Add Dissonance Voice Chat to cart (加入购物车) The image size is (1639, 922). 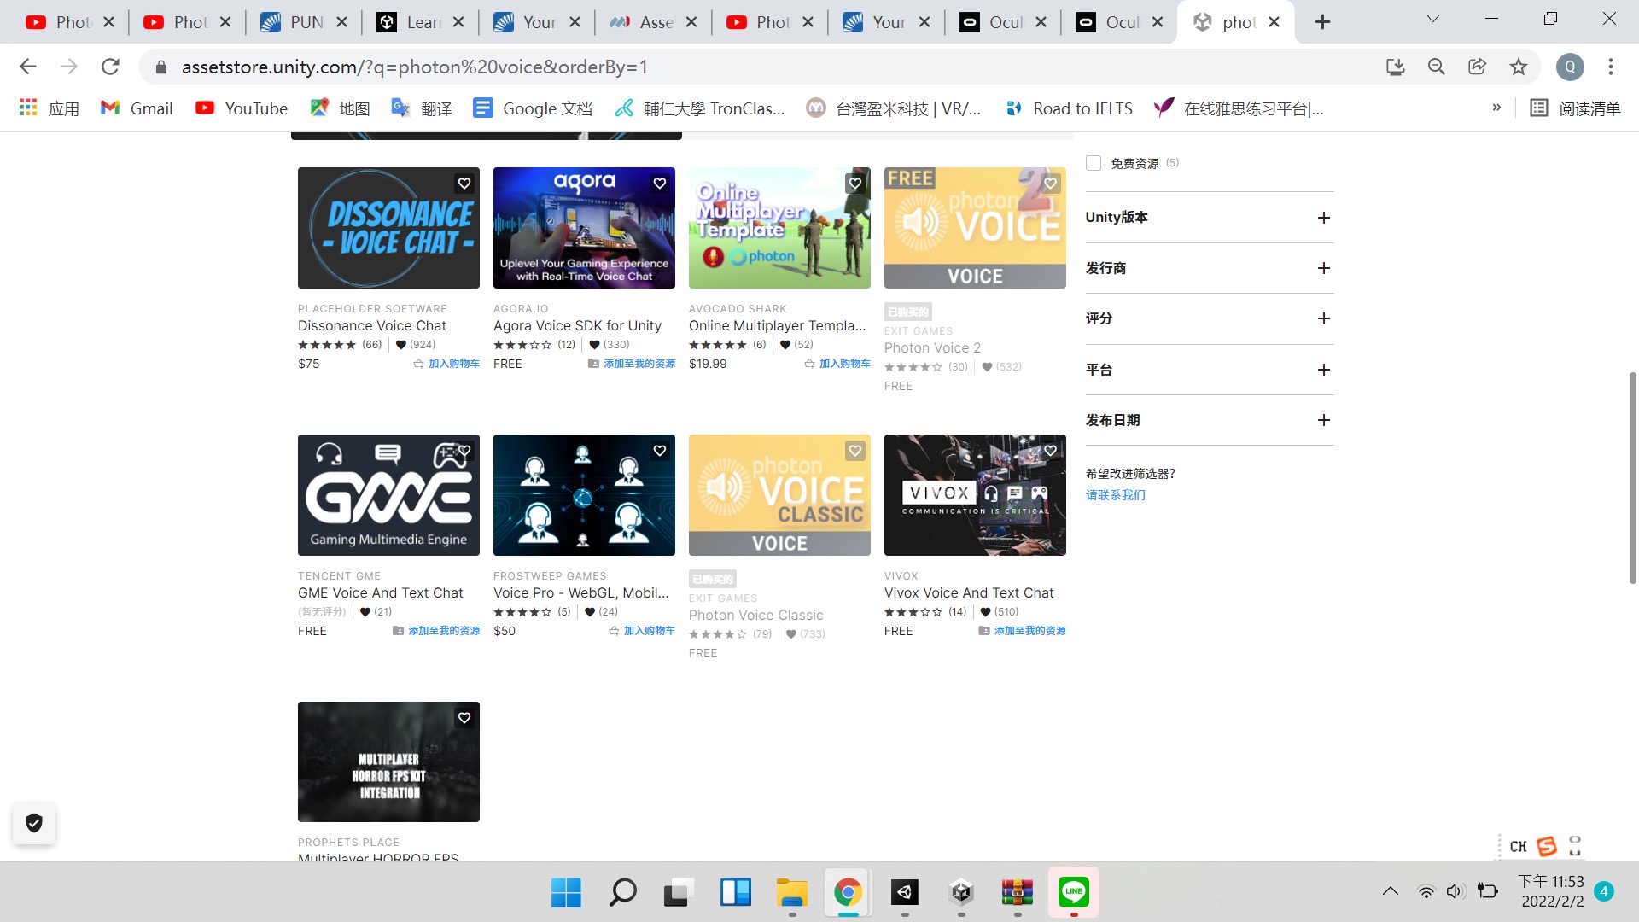point(446,364)
